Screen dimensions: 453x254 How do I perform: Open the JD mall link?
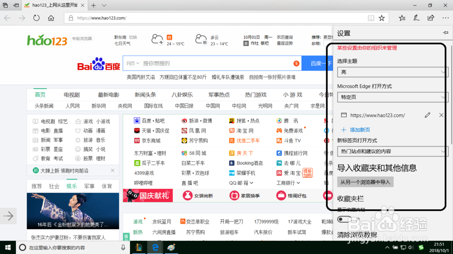[x=147, y=141]
